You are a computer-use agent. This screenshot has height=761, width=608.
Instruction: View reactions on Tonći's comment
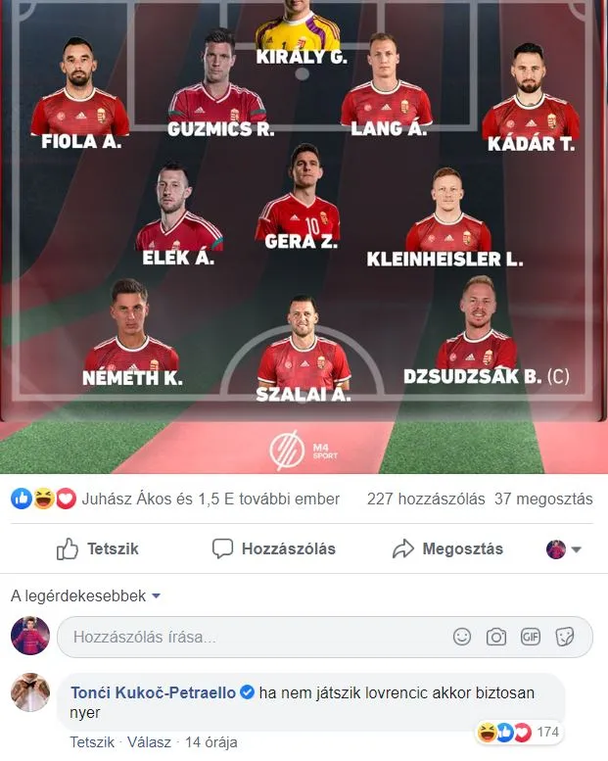pos(518,732)
